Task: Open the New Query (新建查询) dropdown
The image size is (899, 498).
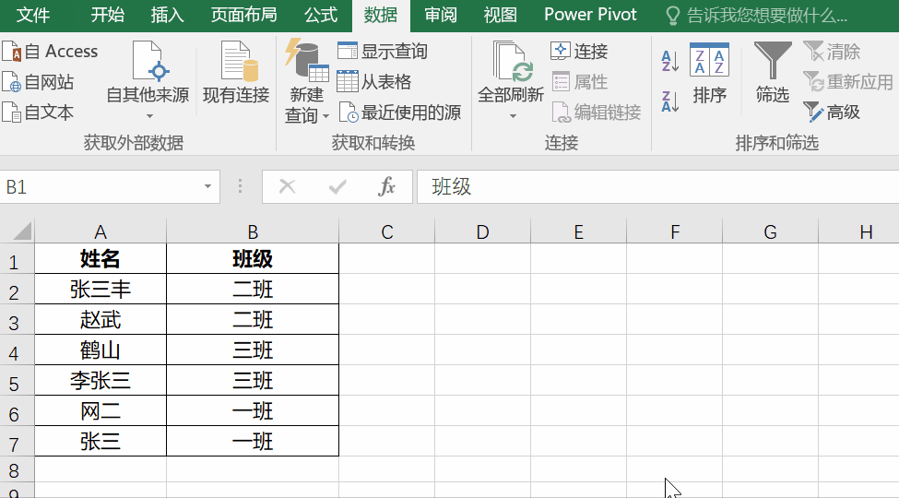Action: coord(307,81)
